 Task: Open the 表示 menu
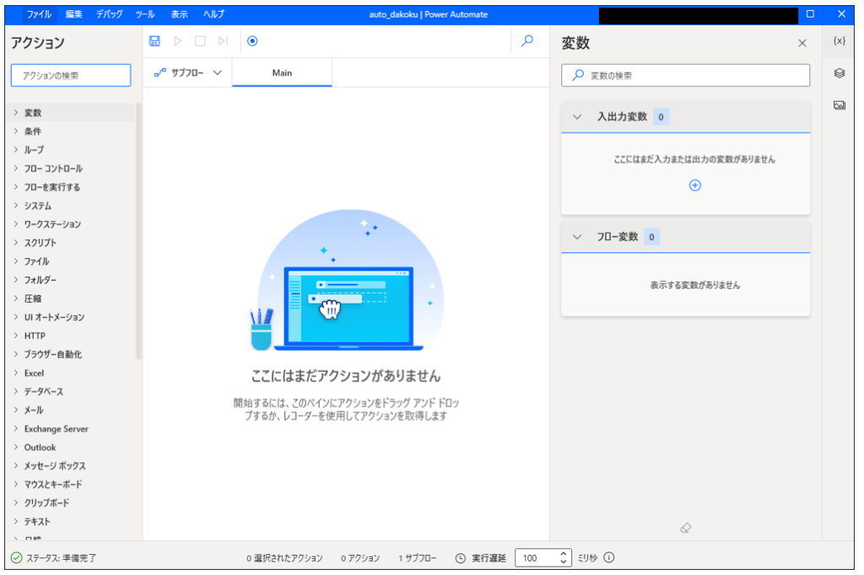pos(179,14)
